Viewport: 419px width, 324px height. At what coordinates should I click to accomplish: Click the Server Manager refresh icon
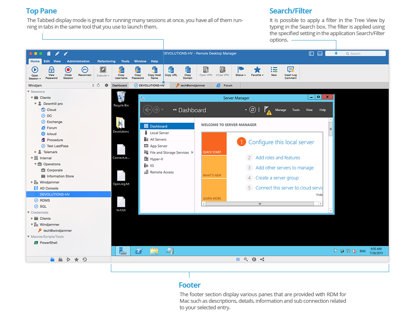click(x=252, y=109)
